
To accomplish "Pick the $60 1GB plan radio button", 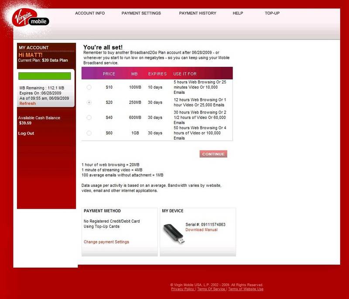I will coord(89,133).
